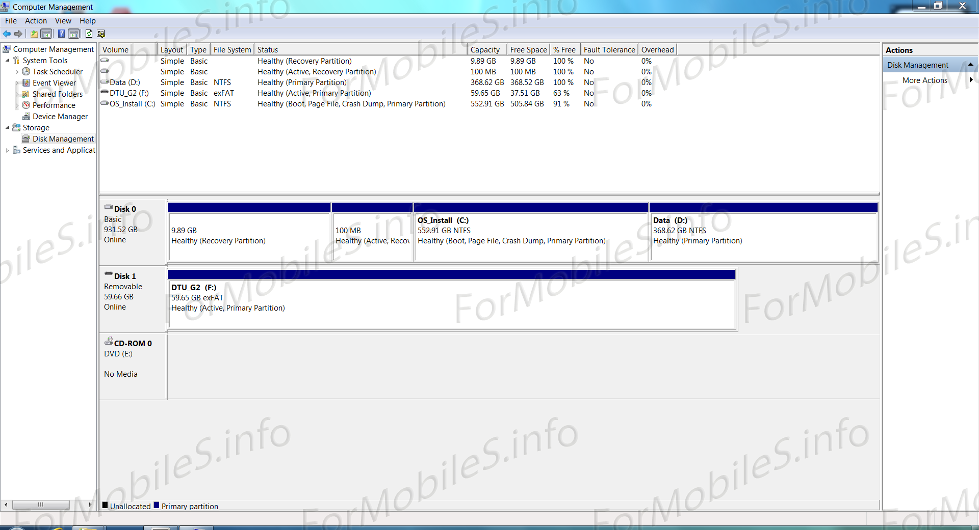
Task: Click the Back arrow in the toolbar
Action: 7,34
